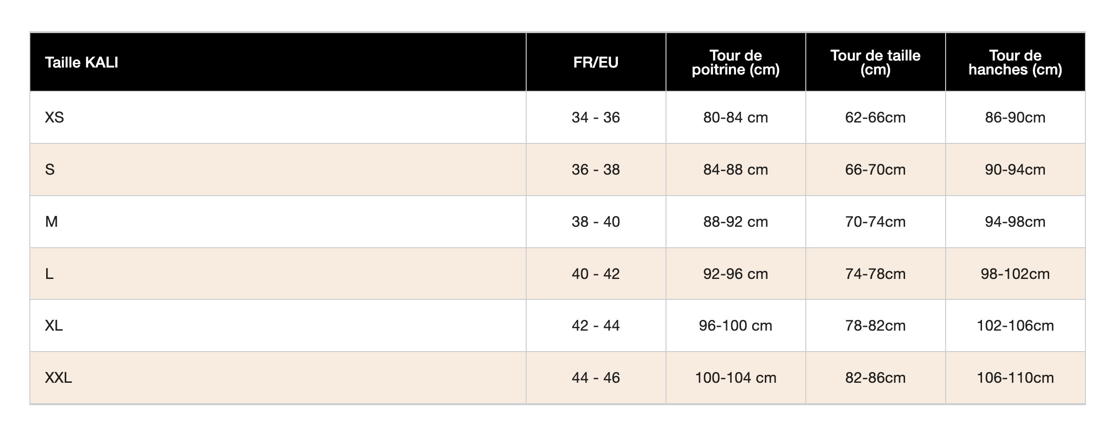This screenshot has width=1112, height=434.
Task: Click the Tour de hanches header
Action: 1015,62
